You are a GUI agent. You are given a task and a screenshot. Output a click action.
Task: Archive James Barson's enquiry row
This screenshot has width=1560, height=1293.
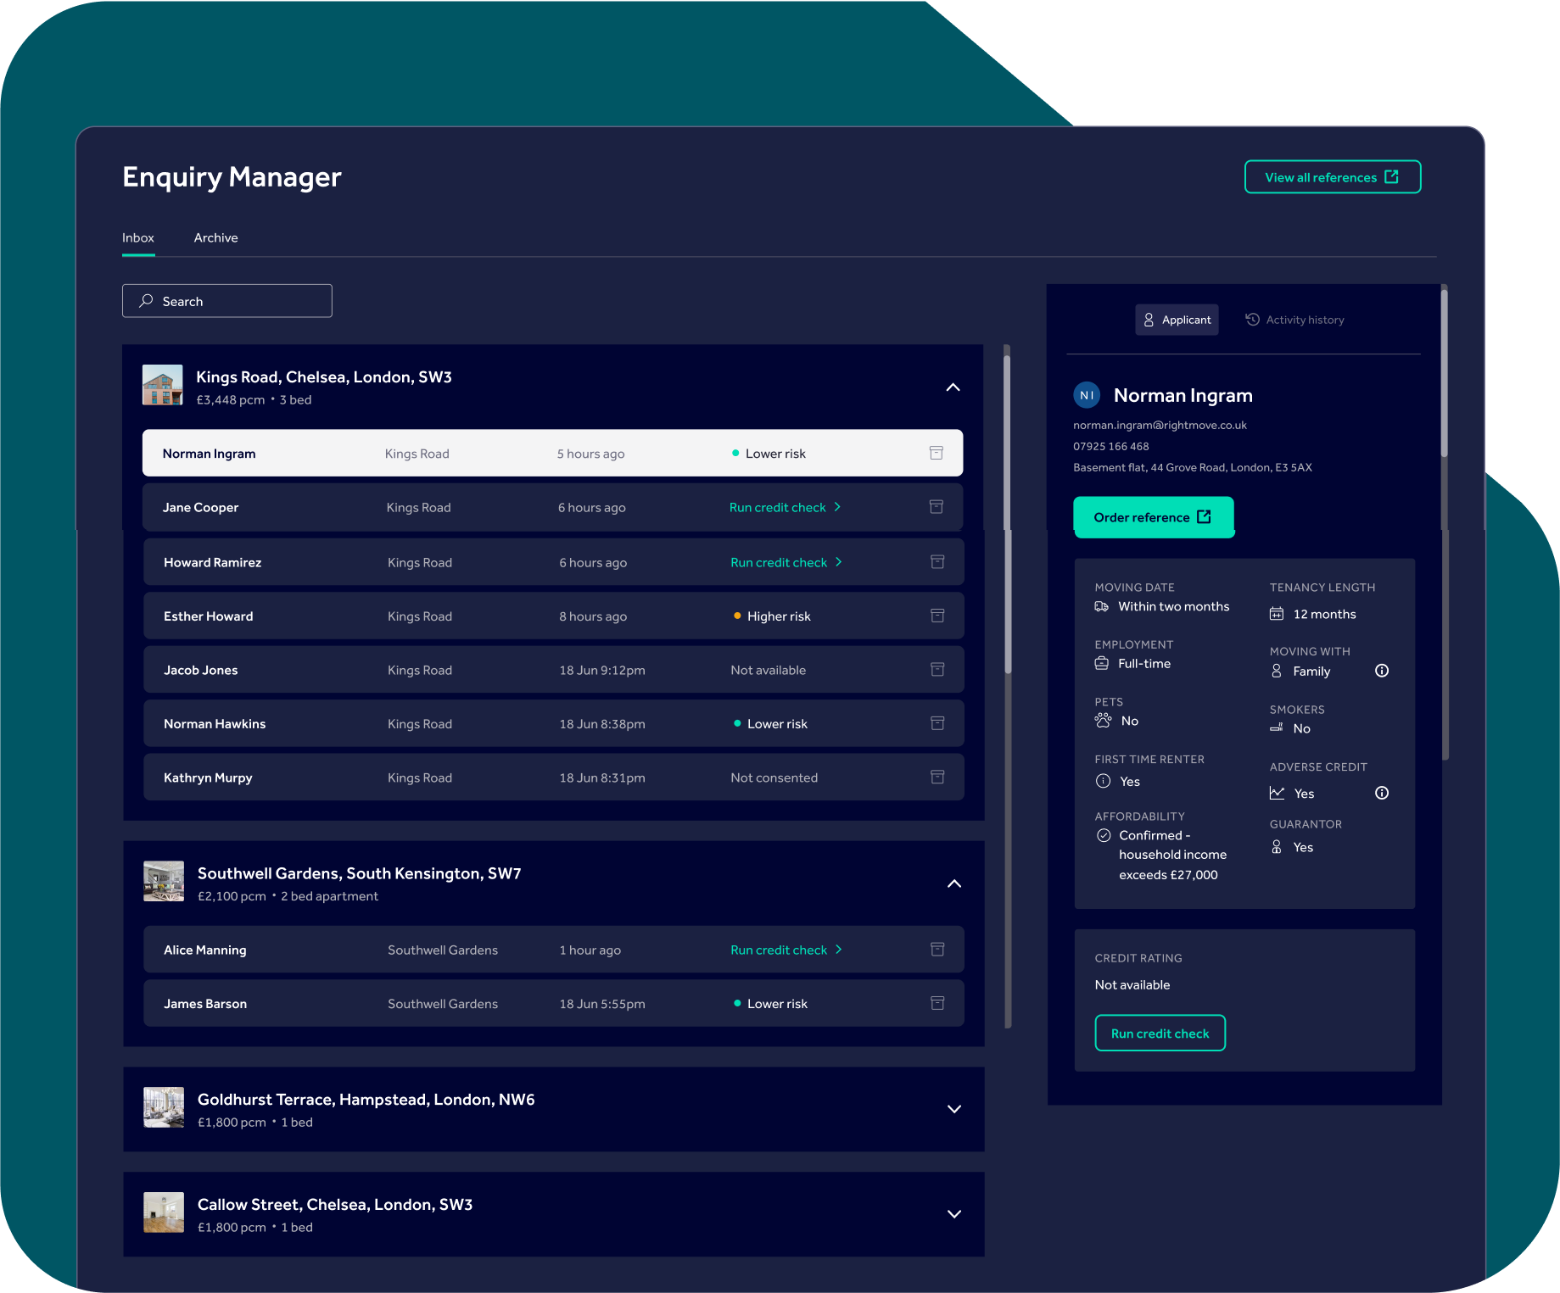[937, 1003]
